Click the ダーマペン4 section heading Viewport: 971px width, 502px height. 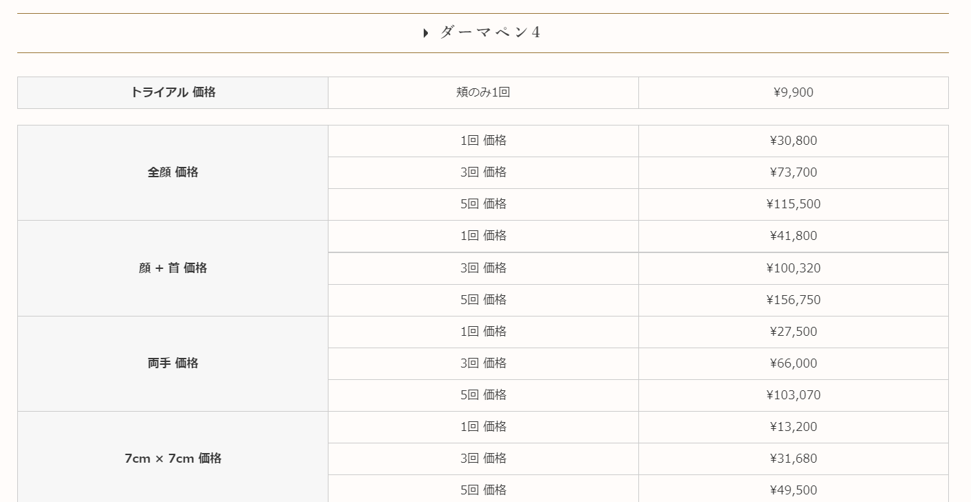click(489, 32)
